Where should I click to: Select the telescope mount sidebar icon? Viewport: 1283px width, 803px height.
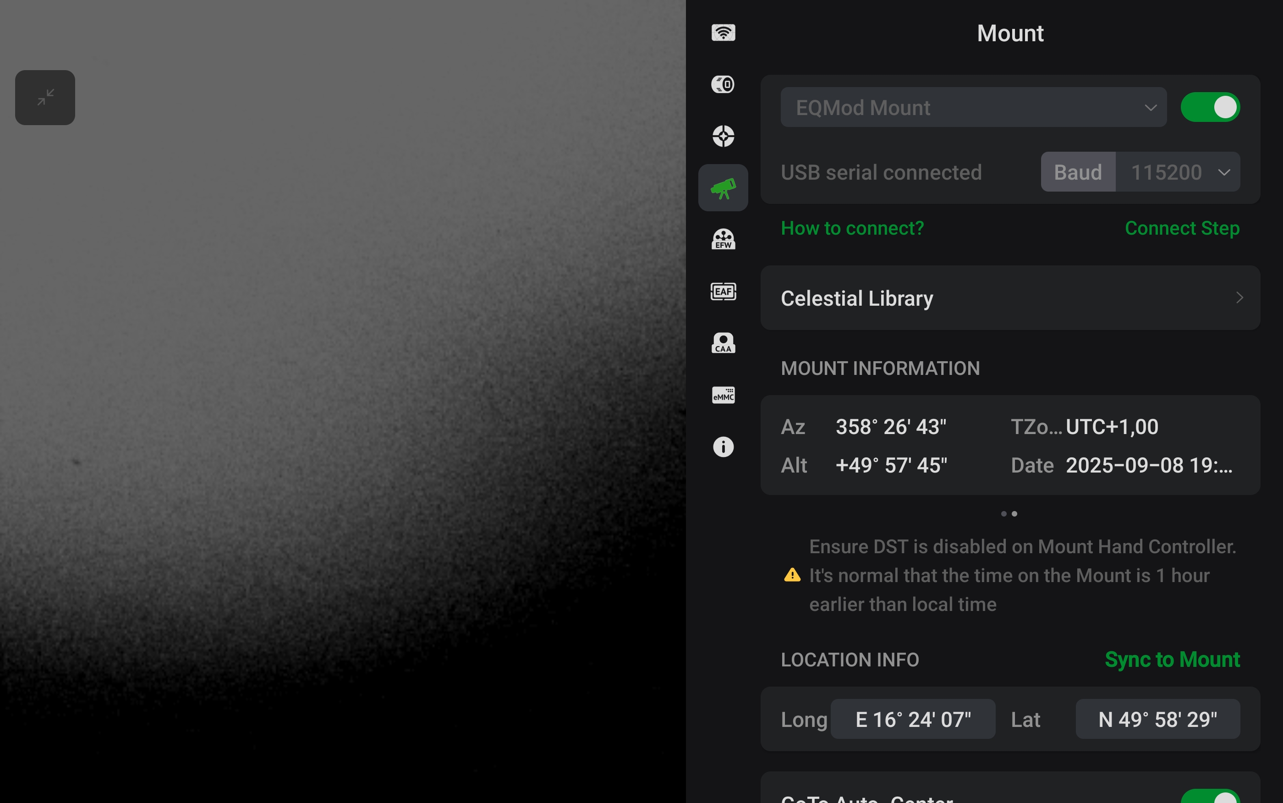coord(723,188)
